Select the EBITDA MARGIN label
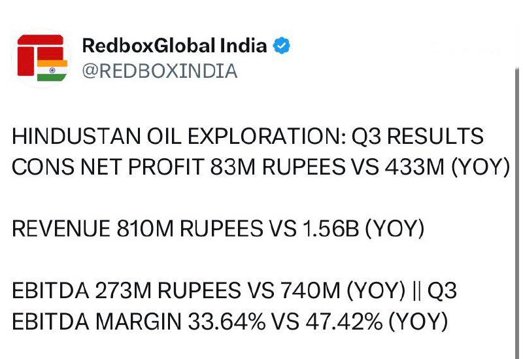The height and width of the screenshot is (359, 523). click(97, 321)
